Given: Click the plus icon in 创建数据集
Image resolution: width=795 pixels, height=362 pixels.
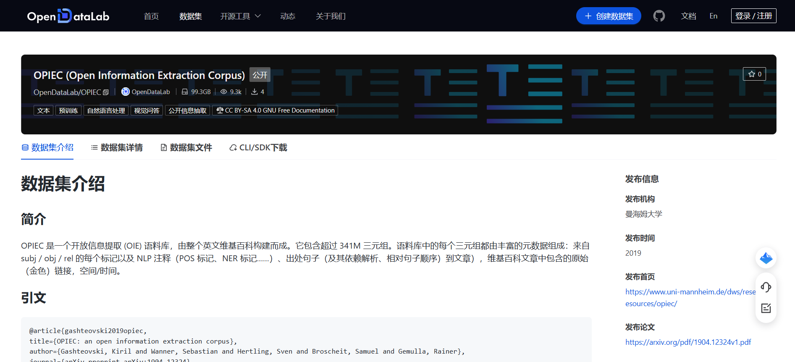Looking at the screenshot, I should pyautogui.click(x=588, y=16).
